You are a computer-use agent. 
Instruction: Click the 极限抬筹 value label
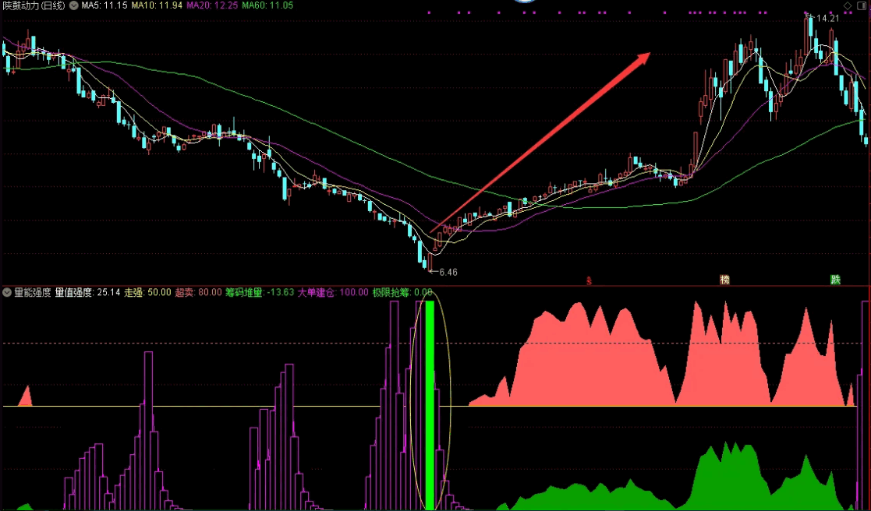point(402,292)
